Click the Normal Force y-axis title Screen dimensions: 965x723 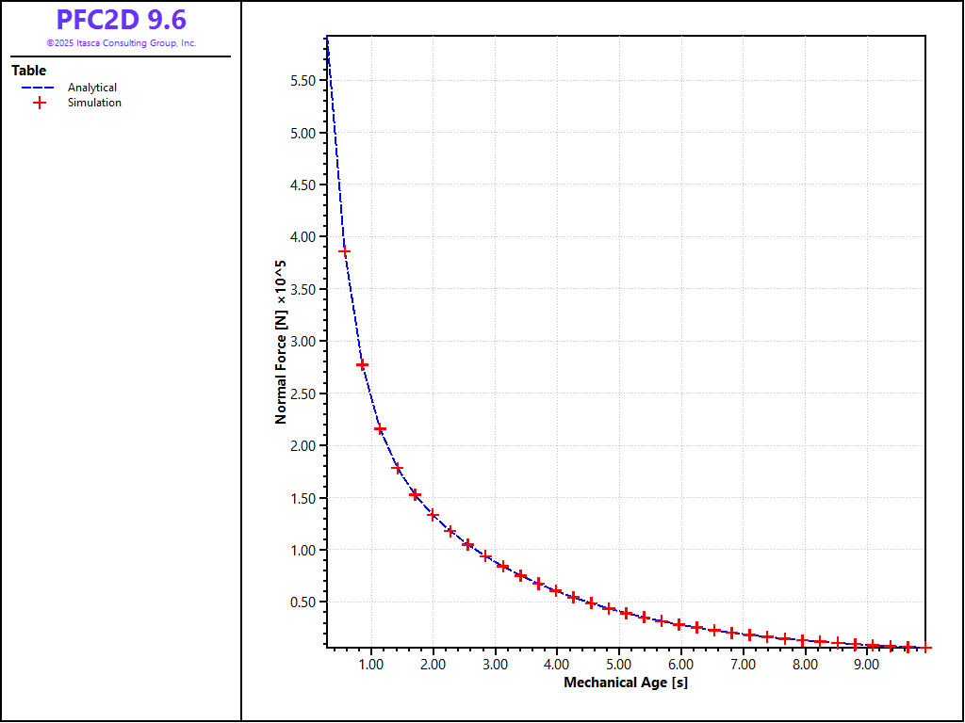tap(281, 342)
